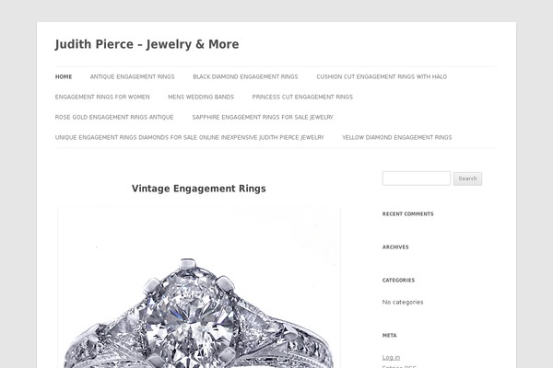Open Sapphire Engagement Rings For Sale Jewelry
The width and height of the screenshot is (553, 368).
pos(263,117)
